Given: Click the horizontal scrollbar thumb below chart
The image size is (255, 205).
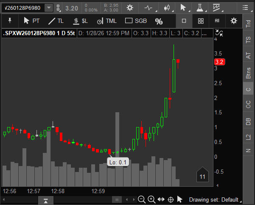Looking at the screenshot, I should pyautogui.click(x=116, y=199).
